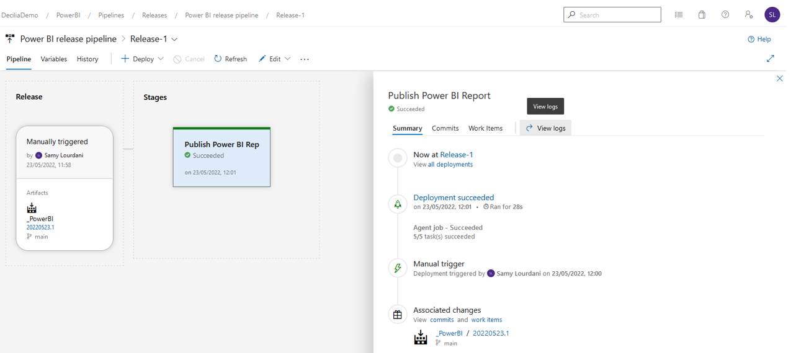Select the Publish Power BI Rep stage card
791x353 pixels.
(x=221, y=157)
